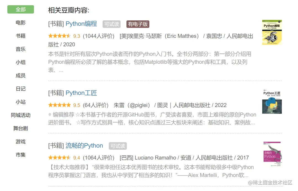Open the 同城活动 category
Viewport: 298px width, 191px height.
20,115
